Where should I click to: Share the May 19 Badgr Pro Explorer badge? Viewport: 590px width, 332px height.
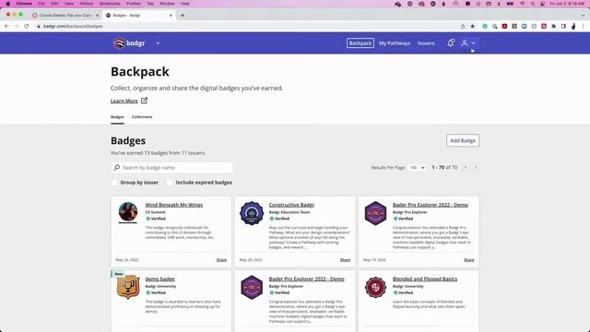[x=469, y=260]
